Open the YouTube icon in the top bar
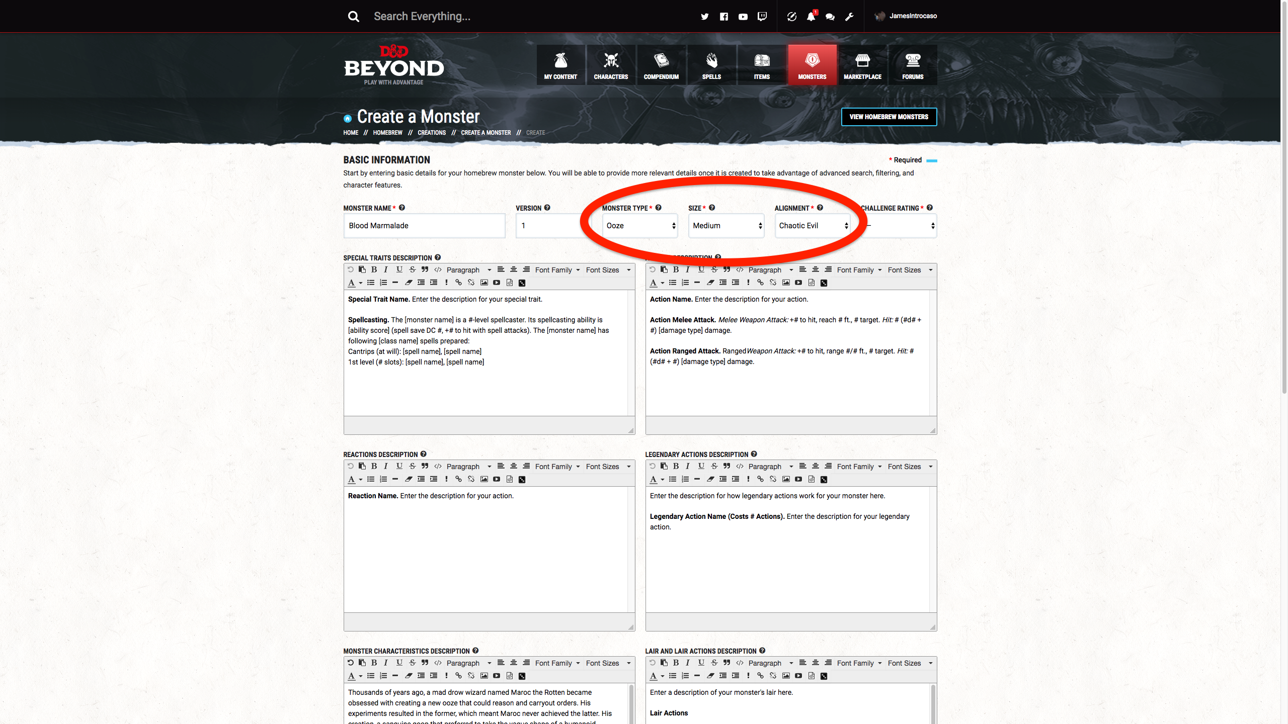 (x=743, y=17)
